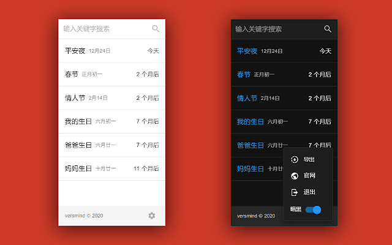Open blue 爸爸生日 link in the dark panel

tap(251, 145)
